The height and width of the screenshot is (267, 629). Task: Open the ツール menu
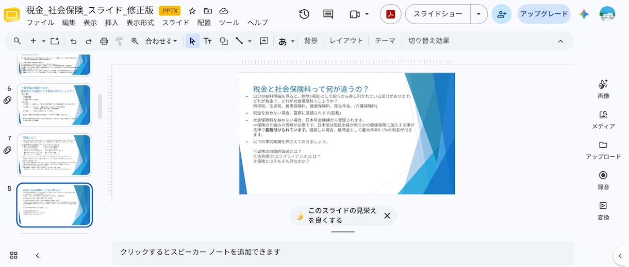[229, 23]
